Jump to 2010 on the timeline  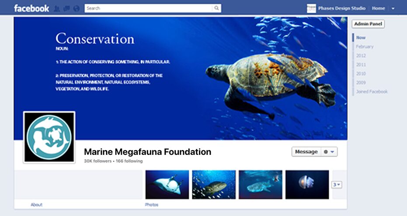tap(361, 74)
